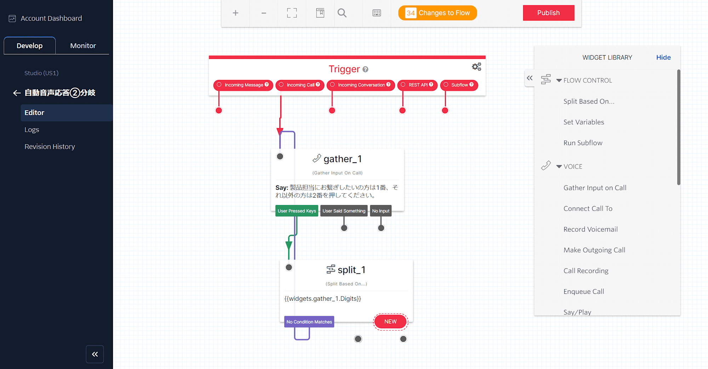Click Incoming Conversation red endpoint dot
The image size is (708, 369).
[x=332, y=110]
